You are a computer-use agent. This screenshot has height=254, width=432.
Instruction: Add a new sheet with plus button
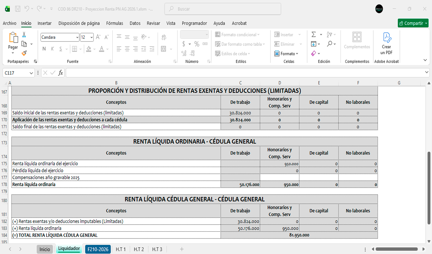click(182, 249)
